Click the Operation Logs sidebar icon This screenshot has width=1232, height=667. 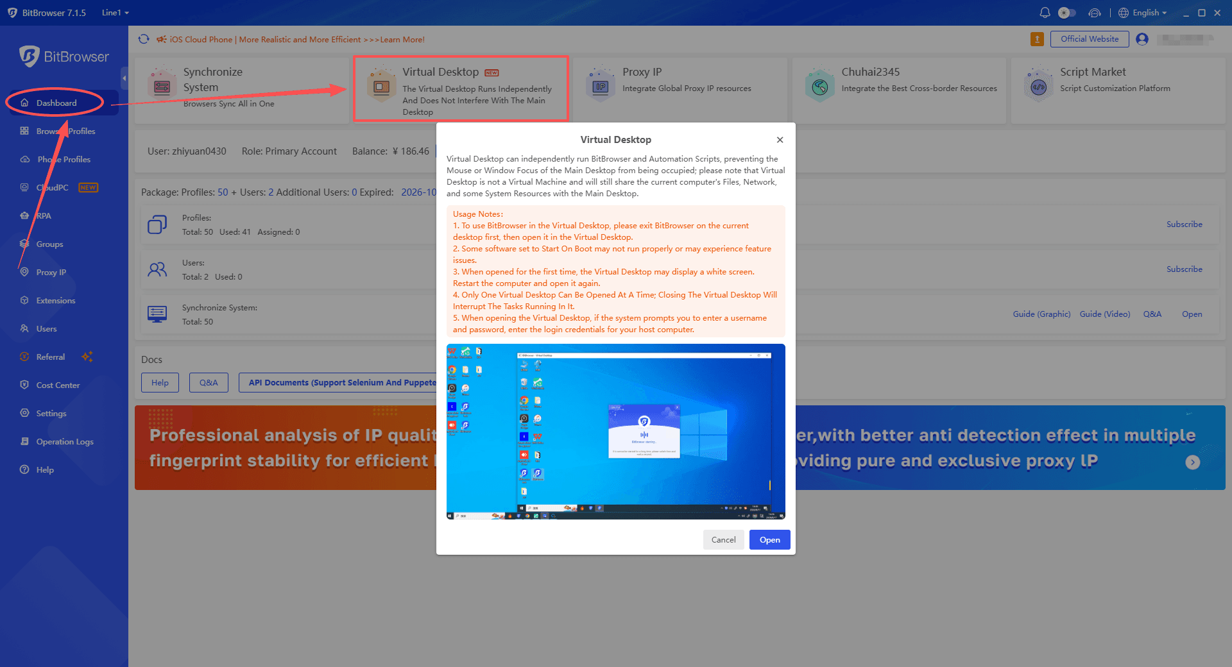(24, 441)
